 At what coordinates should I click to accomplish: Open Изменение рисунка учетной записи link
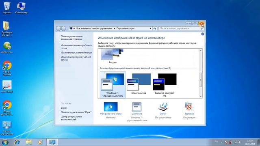click(76, 58)
